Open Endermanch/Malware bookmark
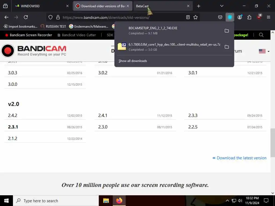 point(89,27)
